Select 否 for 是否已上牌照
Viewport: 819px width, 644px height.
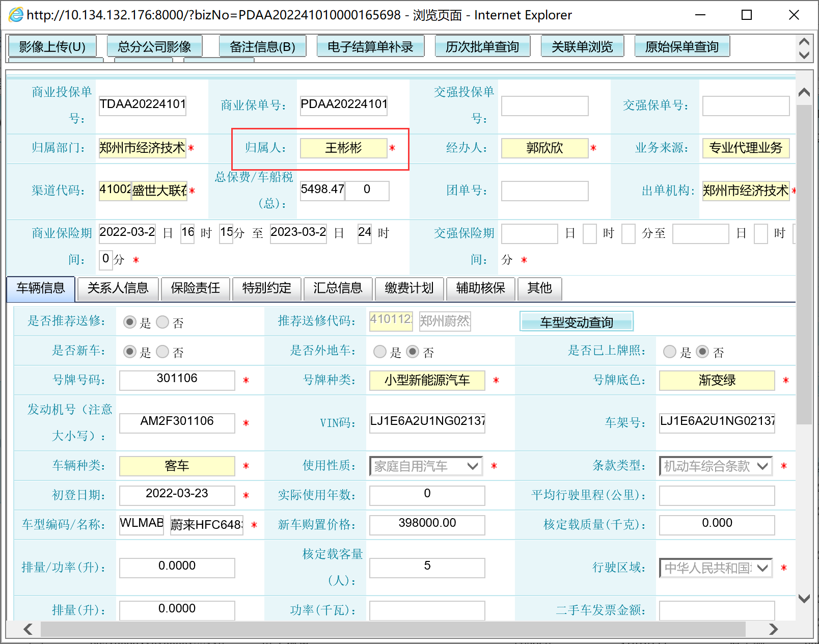702,352
